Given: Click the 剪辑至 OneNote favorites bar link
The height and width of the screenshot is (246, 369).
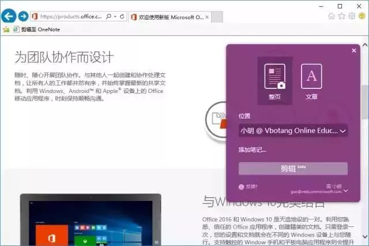Looking at the screenshot, I should pos(37,29).
